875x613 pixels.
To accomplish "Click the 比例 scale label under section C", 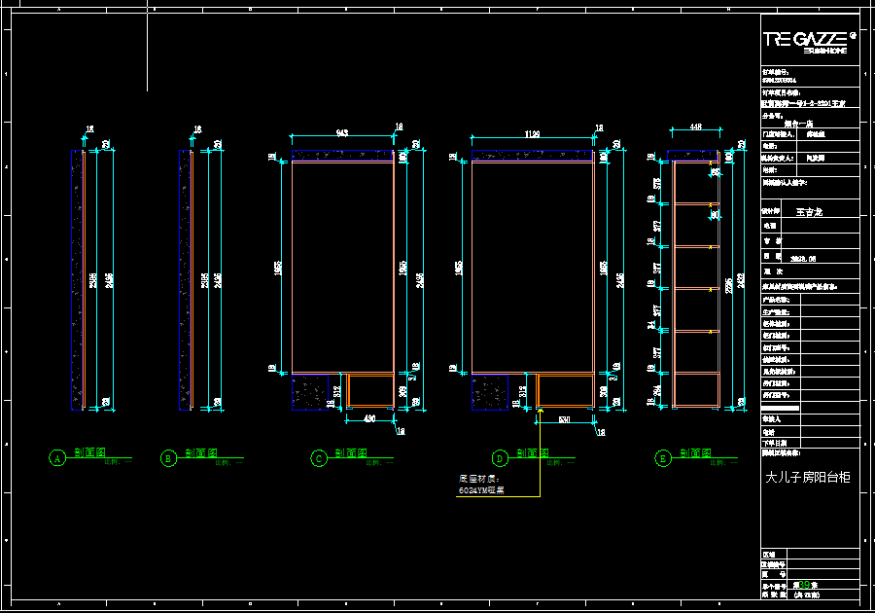I will pos(379,462).
